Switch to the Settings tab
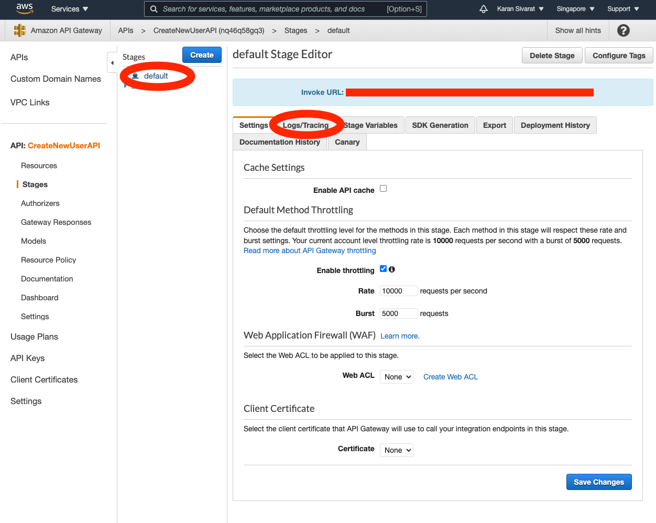The width and height of the screenshot is (656, 523). [254, 125]
